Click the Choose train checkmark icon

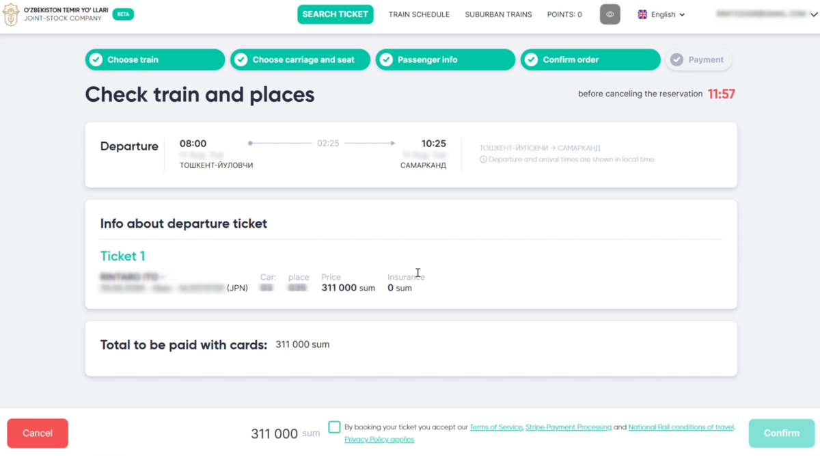coord(96,59)
